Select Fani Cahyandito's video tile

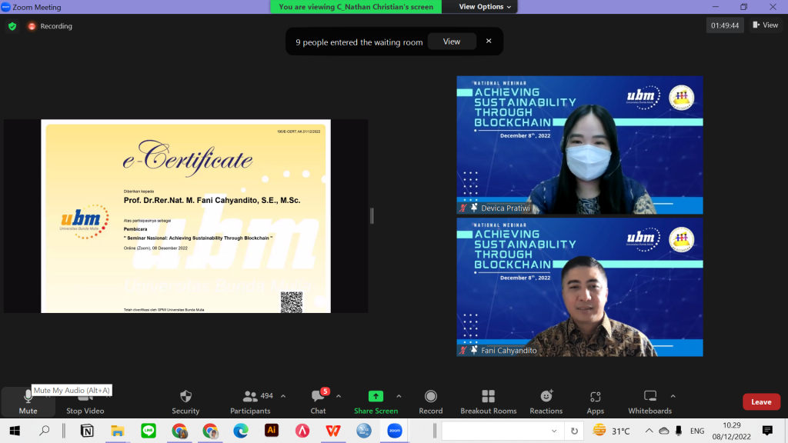[579, 287]
